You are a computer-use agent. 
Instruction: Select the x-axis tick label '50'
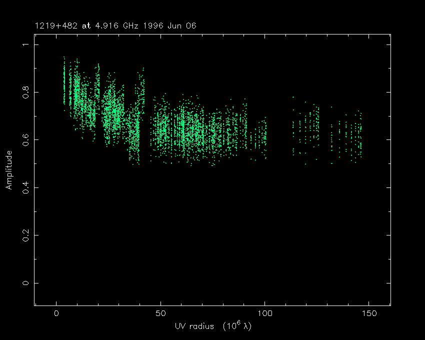(160, 314)
